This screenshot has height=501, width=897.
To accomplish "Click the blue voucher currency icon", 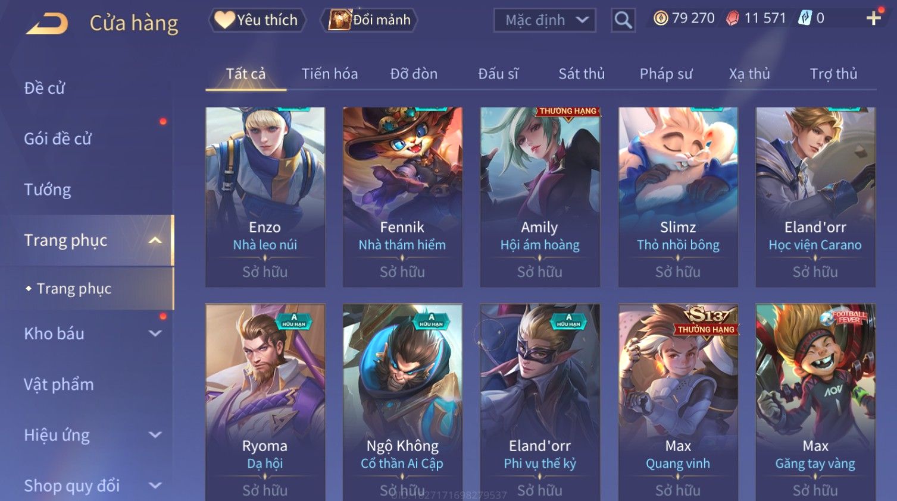I will click(x=805, y=18).
